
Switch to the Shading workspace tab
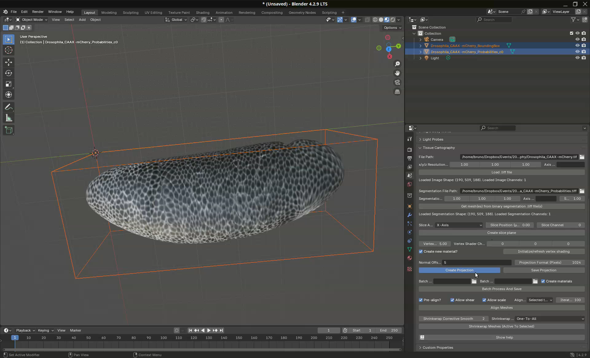click(x=203, y=13)
